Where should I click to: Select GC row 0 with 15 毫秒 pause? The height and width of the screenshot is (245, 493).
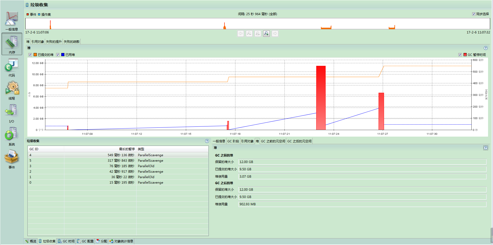118,183
